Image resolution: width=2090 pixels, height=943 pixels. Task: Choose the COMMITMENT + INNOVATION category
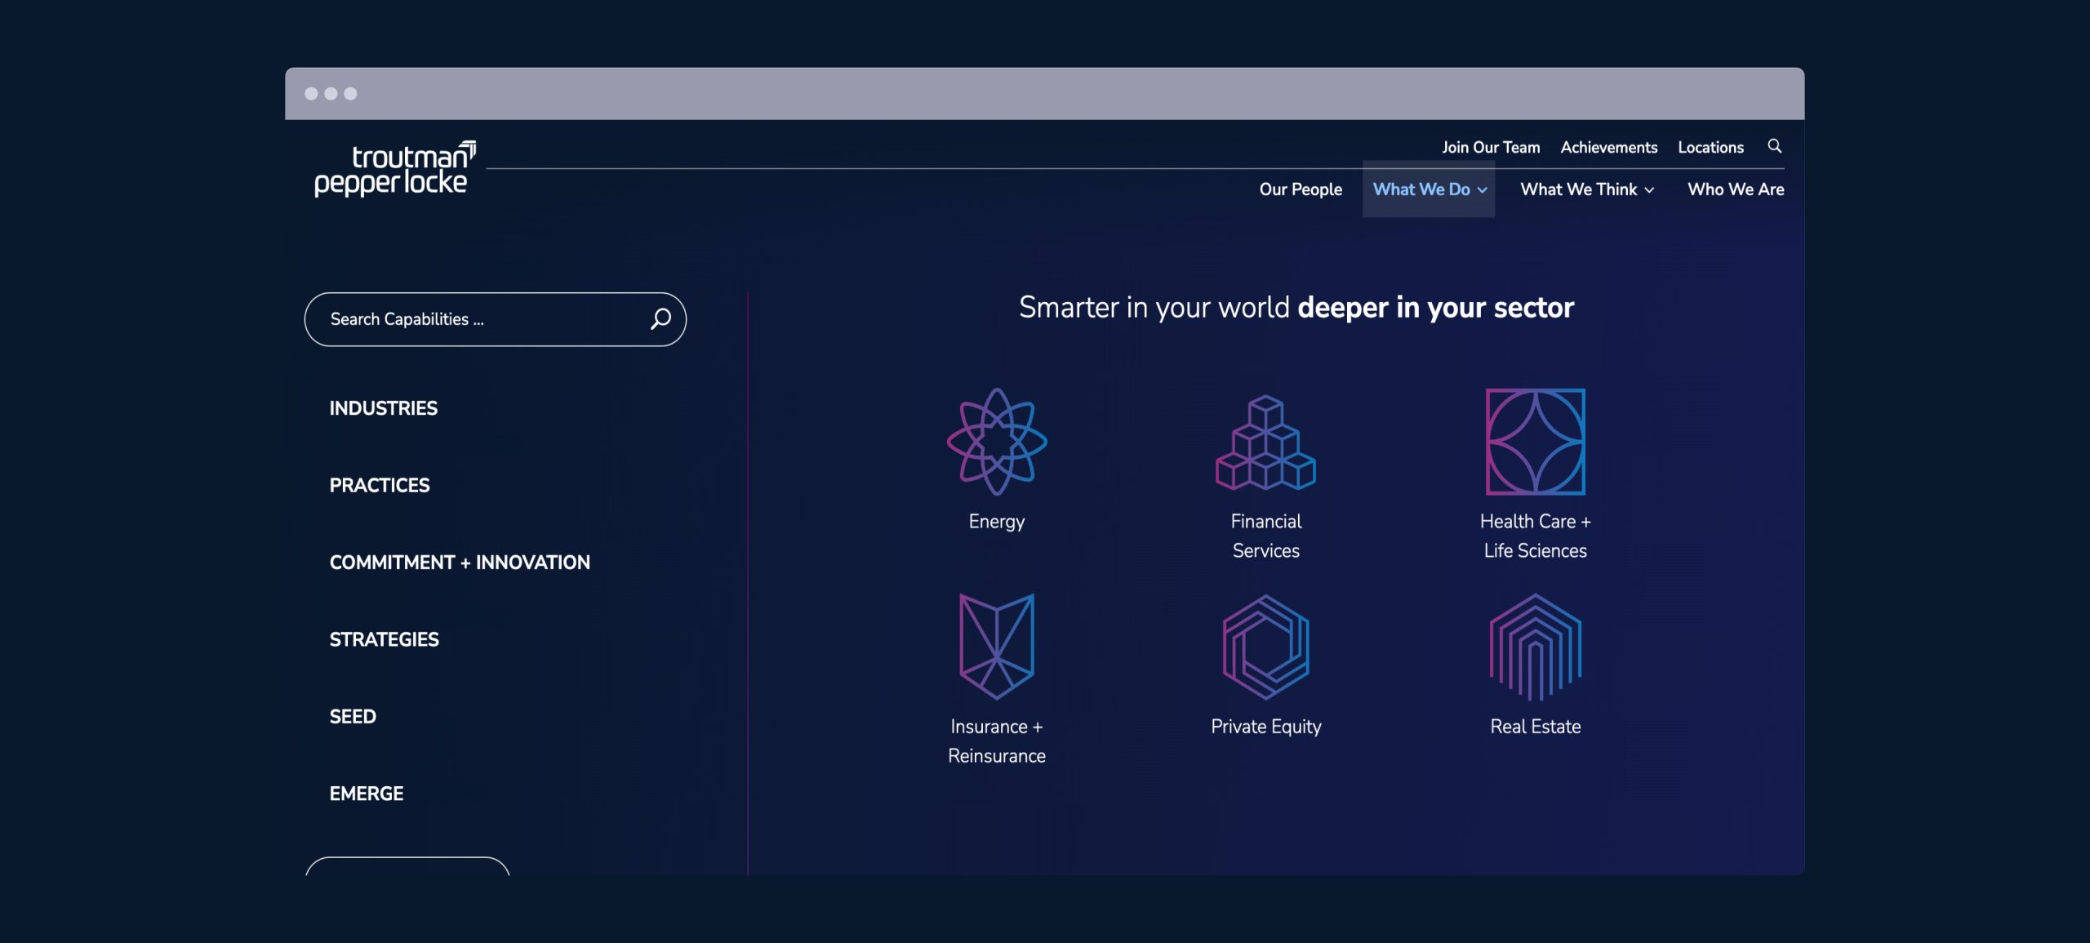(x=460, y=563)
